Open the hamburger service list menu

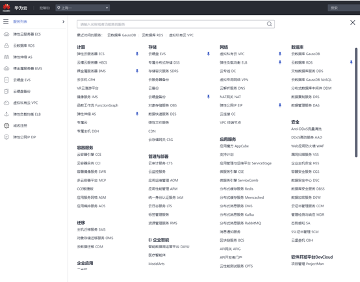click(6, 21)
